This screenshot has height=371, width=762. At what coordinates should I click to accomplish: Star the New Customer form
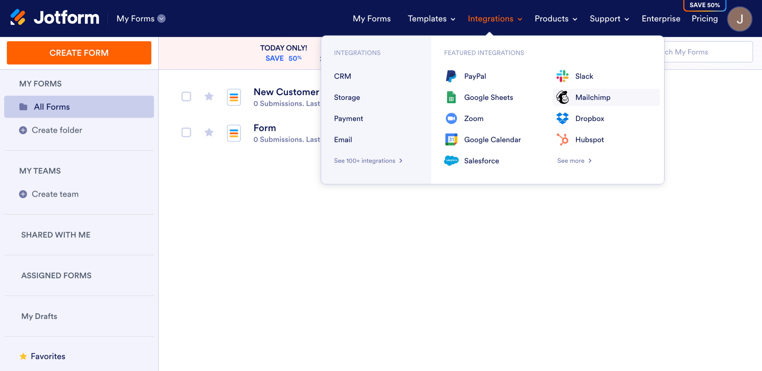(x=209, y=96)
